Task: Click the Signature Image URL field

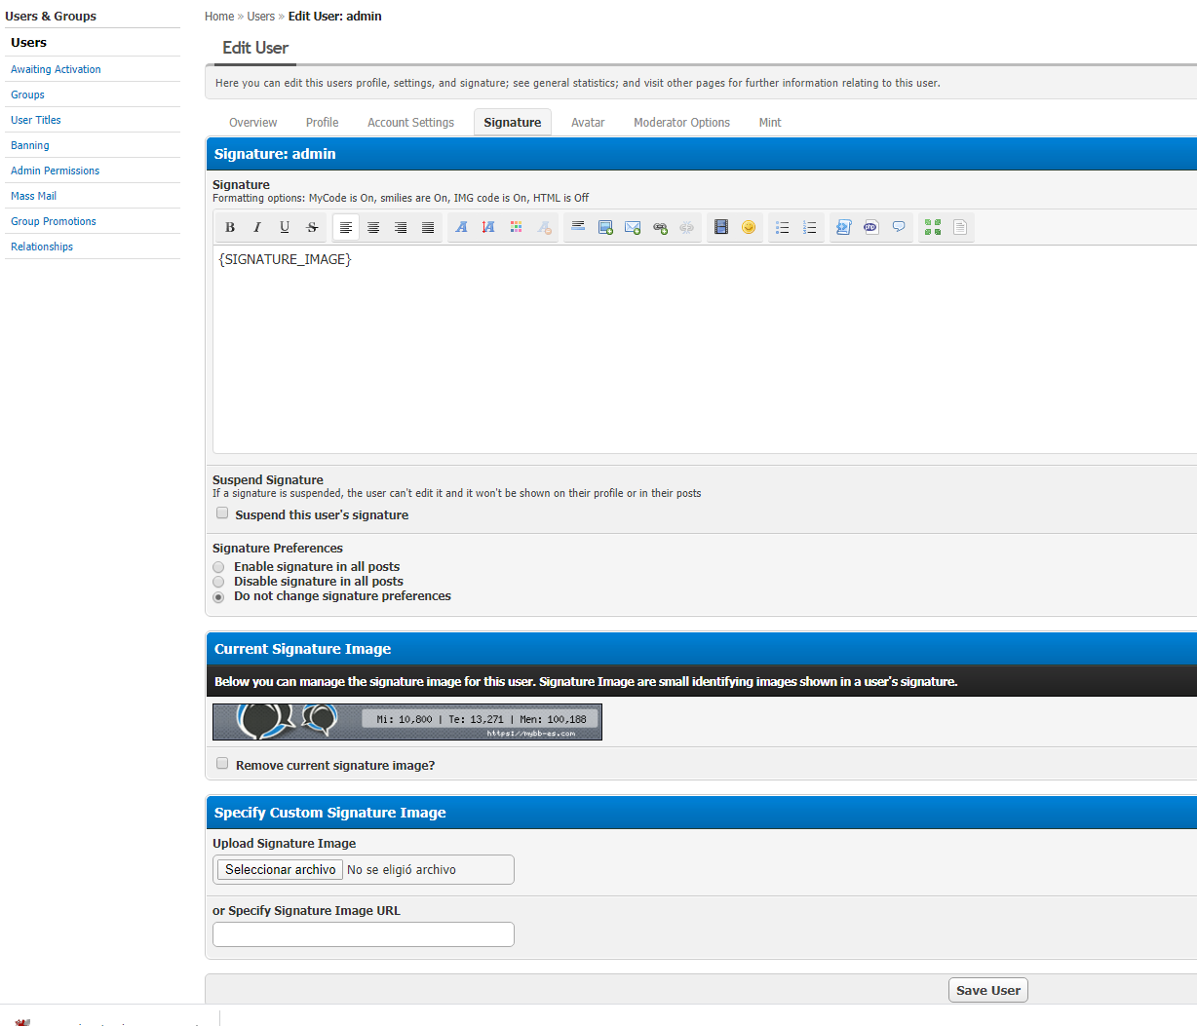Action: 363,934
